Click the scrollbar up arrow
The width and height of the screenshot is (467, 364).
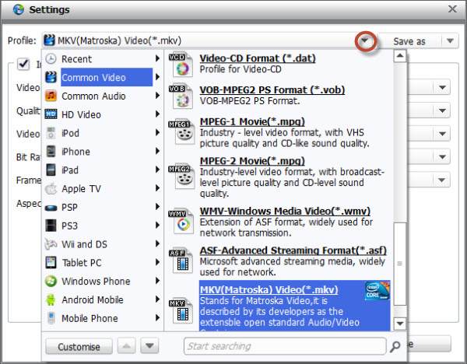(400, 56)
